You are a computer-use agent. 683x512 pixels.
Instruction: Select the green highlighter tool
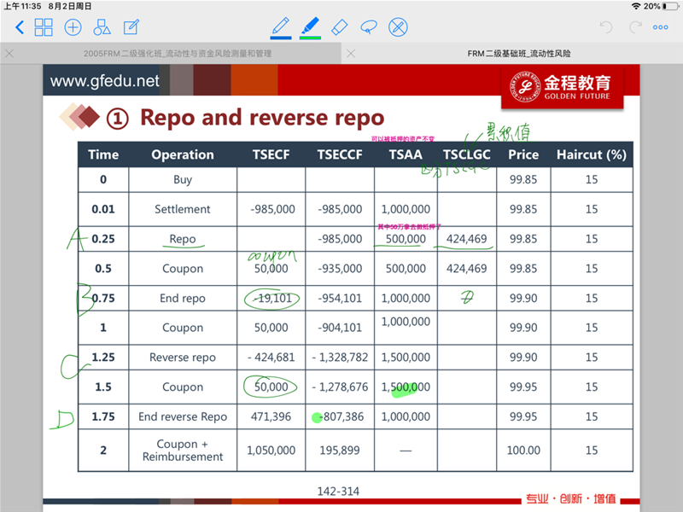click(309, 25)
